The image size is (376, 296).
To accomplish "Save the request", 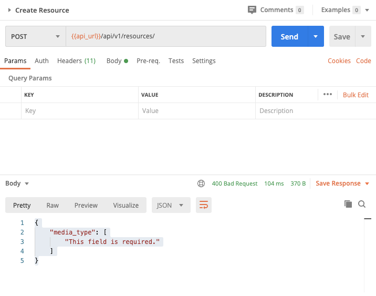I will pyautogui.click(x=342, y=36).
